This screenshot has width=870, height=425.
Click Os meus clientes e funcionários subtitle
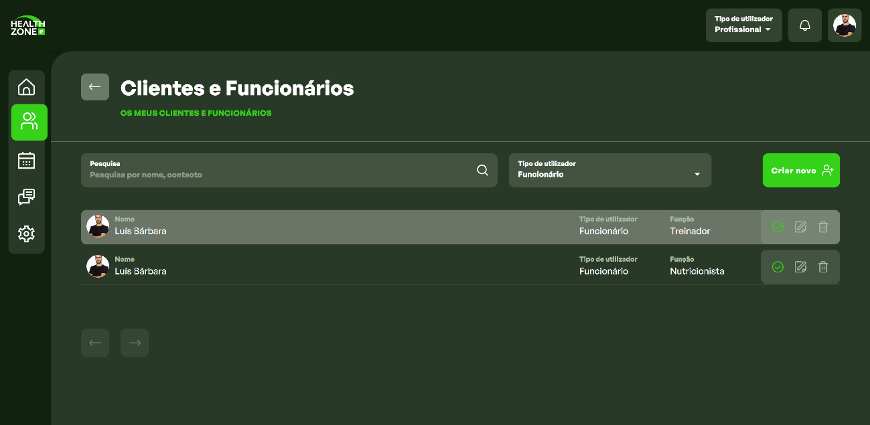196,113
